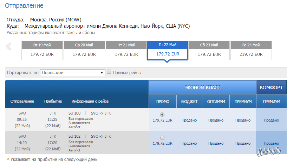The width and height of the screenshot is (287, 163).
Task: Select the SU 100 Promo fare radio button
Action: pos(162,115)
